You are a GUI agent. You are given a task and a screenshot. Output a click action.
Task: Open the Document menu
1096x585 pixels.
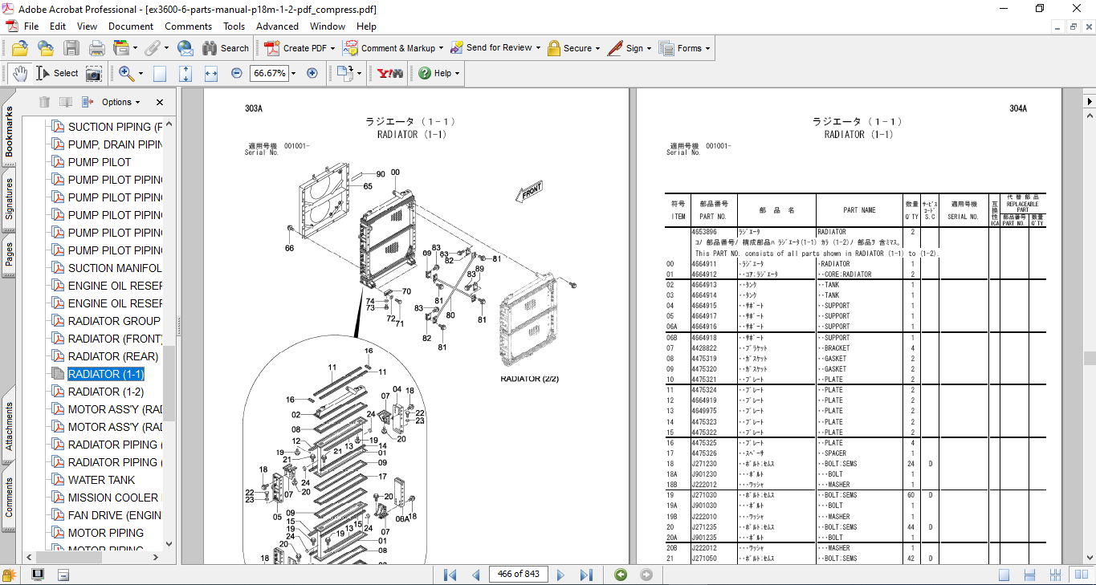pos(131,26)
